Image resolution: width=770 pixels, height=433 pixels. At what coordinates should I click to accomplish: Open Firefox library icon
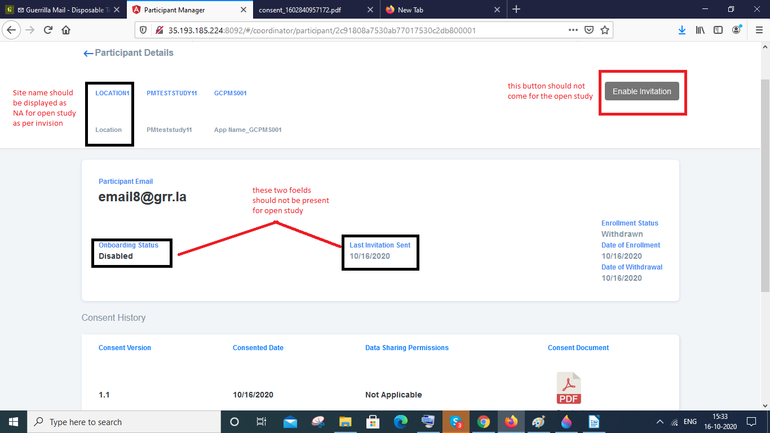coord(700,30)
